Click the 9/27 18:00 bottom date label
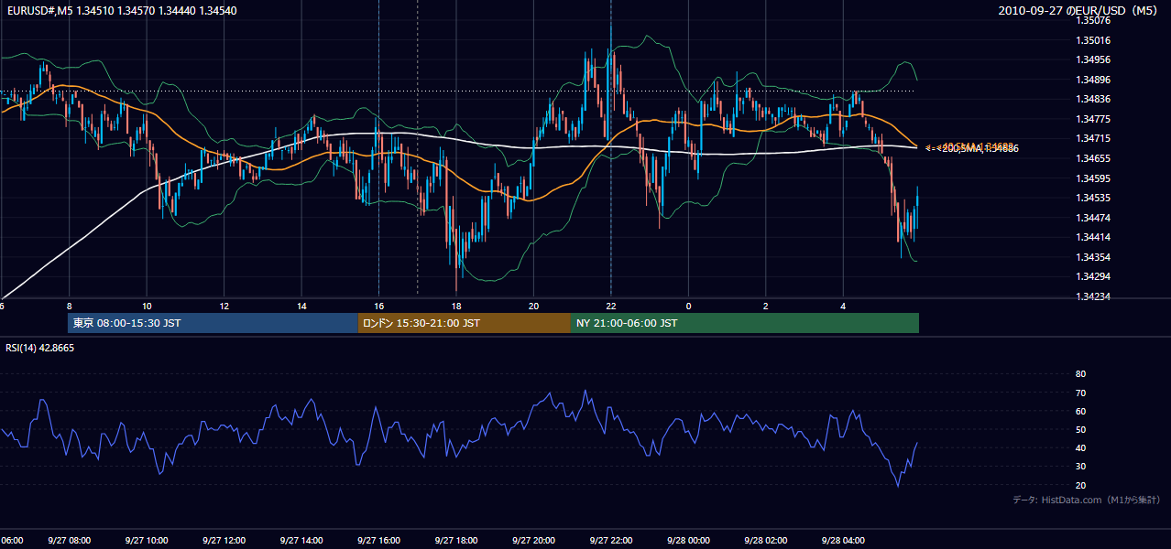 tap(456, 541)
